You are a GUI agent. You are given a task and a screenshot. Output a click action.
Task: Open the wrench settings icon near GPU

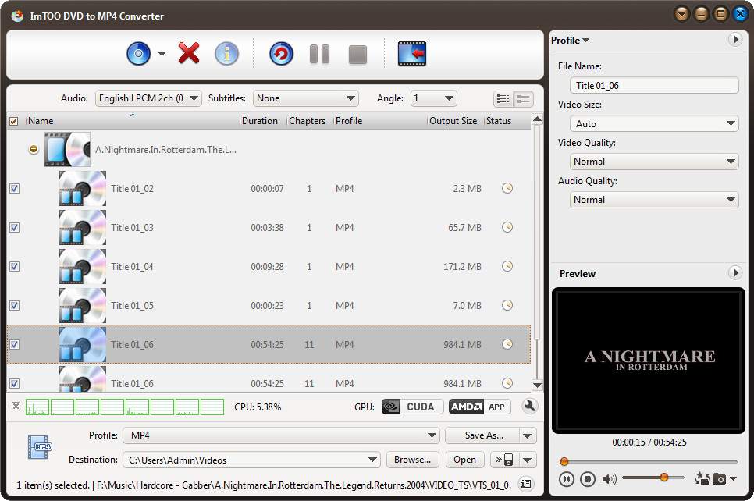coord(529,407)
